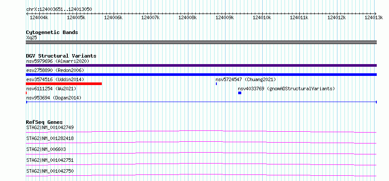This screenshot has height=181, width=389.
Task: Click the chrX:124003651..124013050 region label
Action: 59,9
